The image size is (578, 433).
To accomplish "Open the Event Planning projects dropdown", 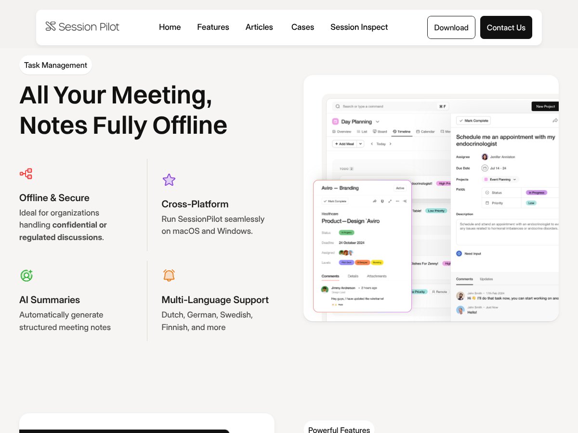I will pyautogui.click(x=500, y=179).
